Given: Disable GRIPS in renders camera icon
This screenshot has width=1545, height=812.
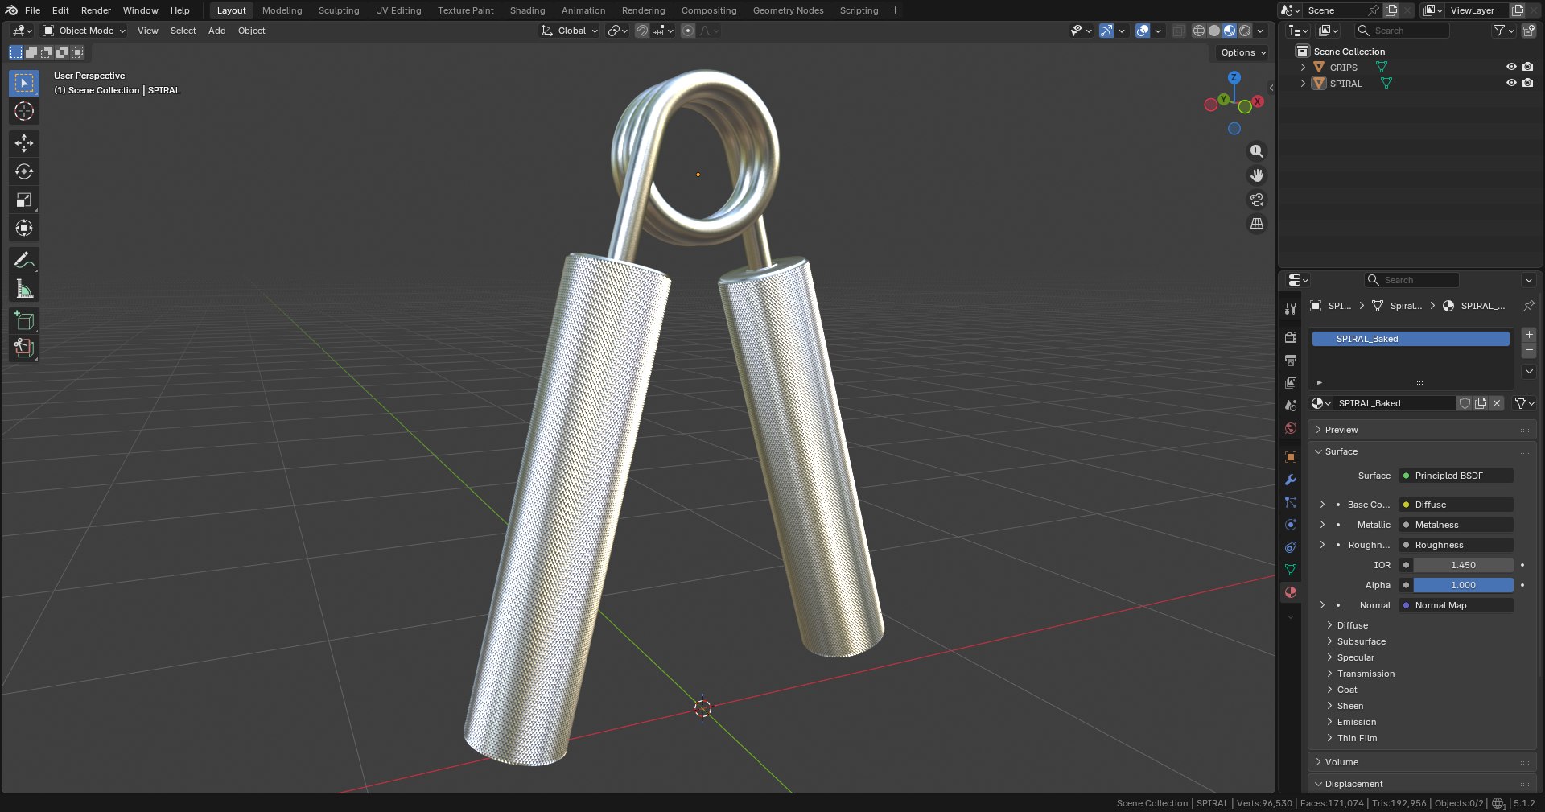Looking at the screenshot, I should click(x=1528, y=67).
